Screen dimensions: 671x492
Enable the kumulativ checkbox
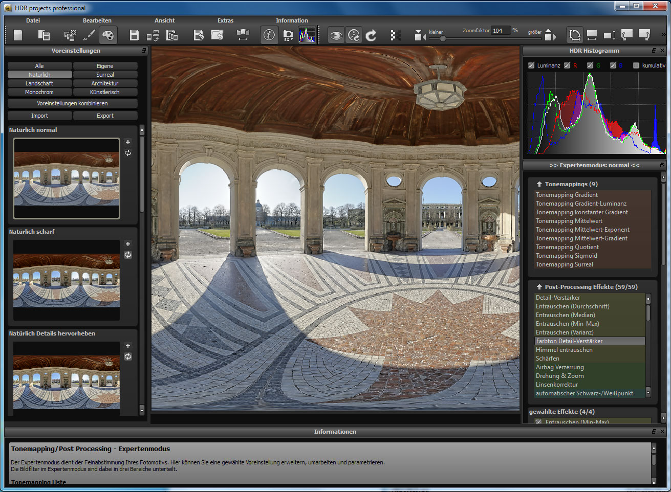(x=636, y=65)
